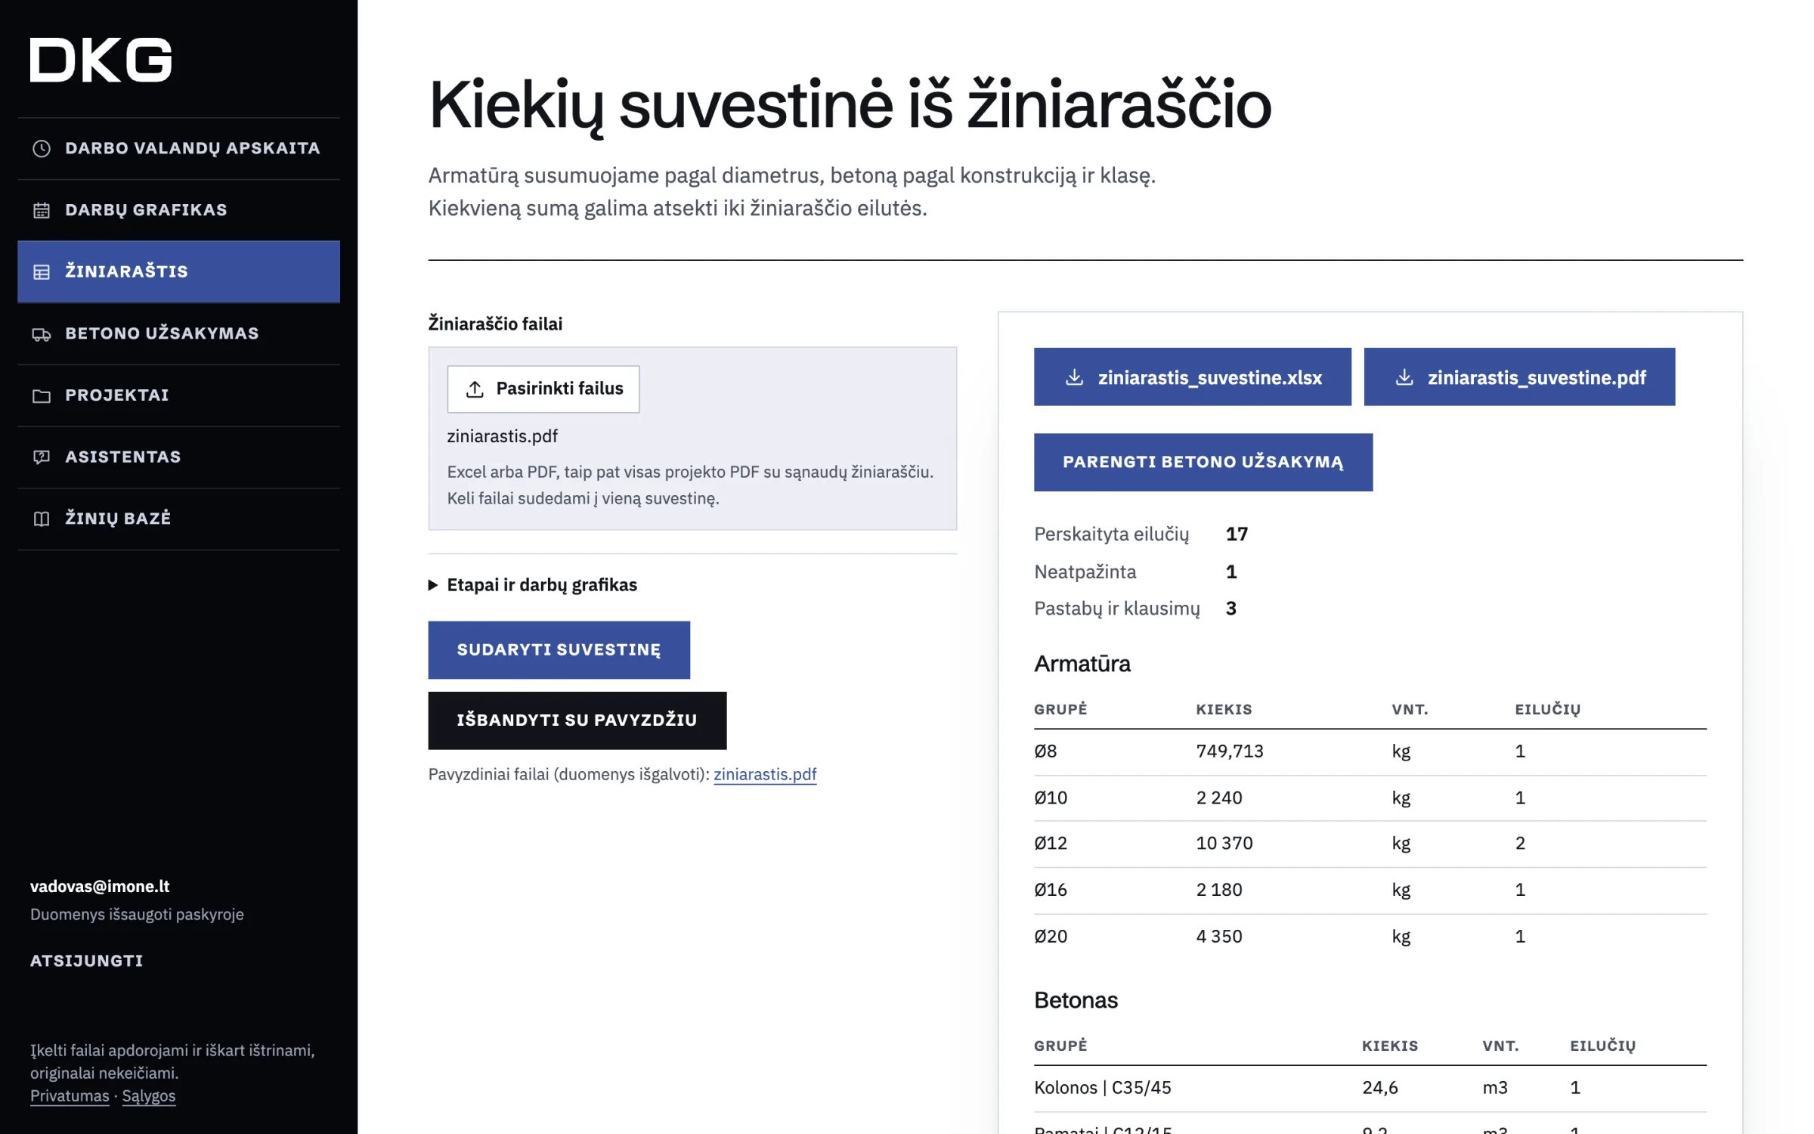The height and width of the screenshot is (1134, 1814).
Task: Click the clock icon beside Darbo valandų apskaita
Action: 42,148
